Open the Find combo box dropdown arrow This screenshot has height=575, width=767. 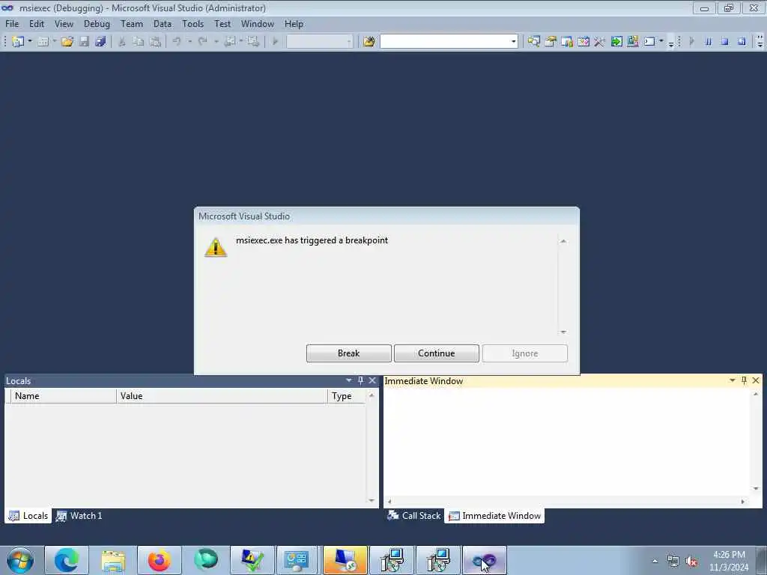point(513,42)
